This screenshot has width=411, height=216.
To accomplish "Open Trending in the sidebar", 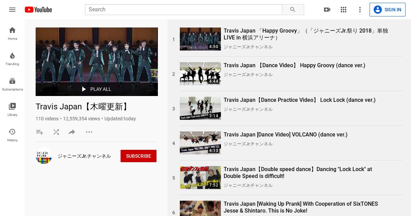I will [x=12, y=59].
